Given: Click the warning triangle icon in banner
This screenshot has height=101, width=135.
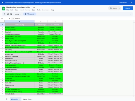Looking at the screenshot, I should (x=2, y=2).
